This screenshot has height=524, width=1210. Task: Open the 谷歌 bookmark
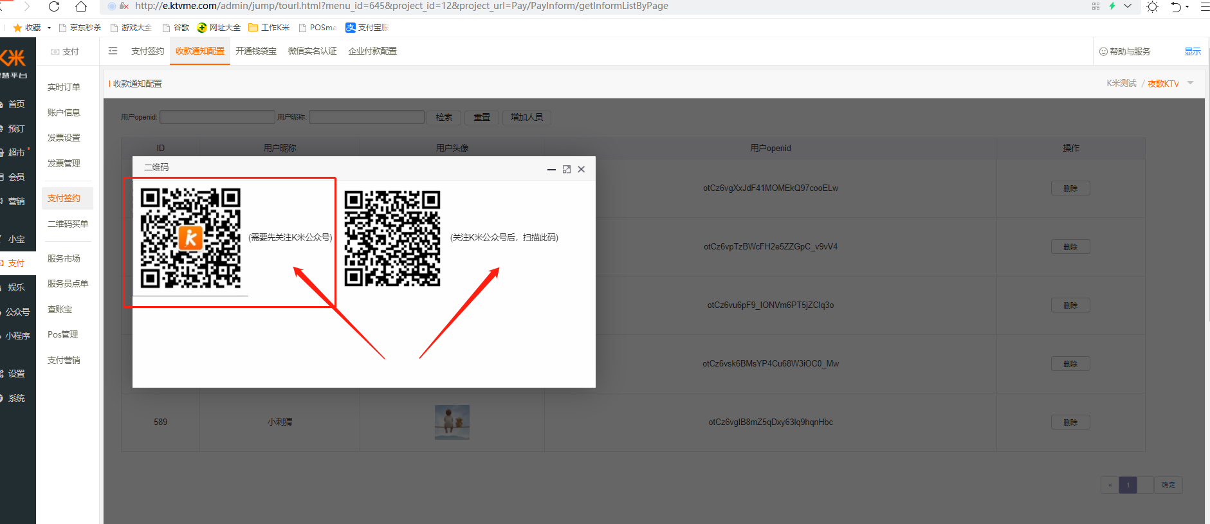(x=176, y=28)
